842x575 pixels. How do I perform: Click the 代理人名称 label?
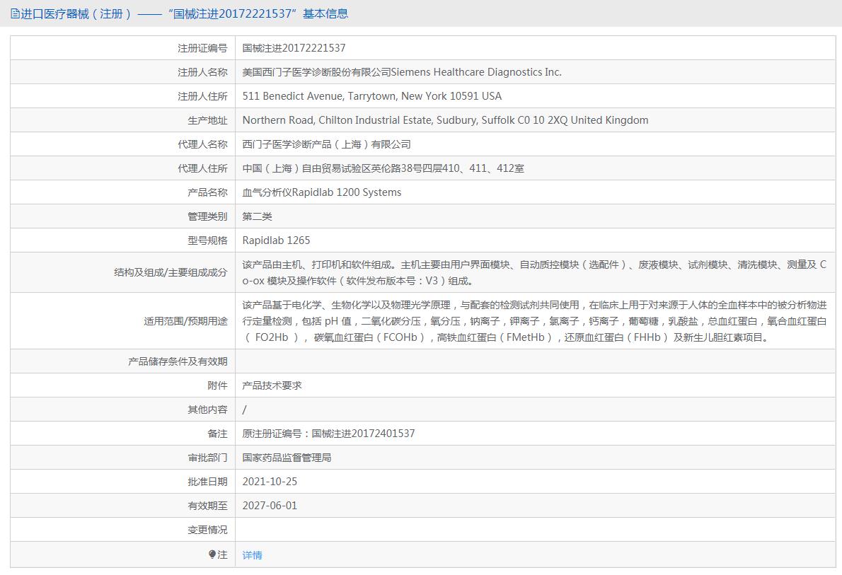coord(202,144)
